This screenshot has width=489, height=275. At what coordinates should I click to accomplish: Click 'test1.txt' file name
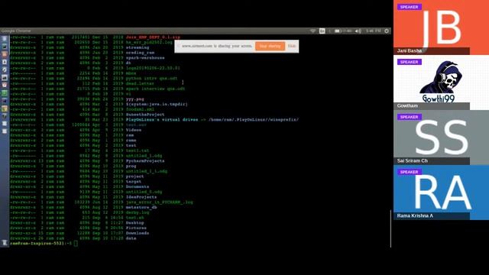click(138, 150)
